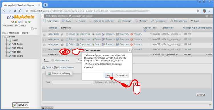Select mb4_tags row checkbox
This screenshot has width=214, height=110.
(44, 45)
